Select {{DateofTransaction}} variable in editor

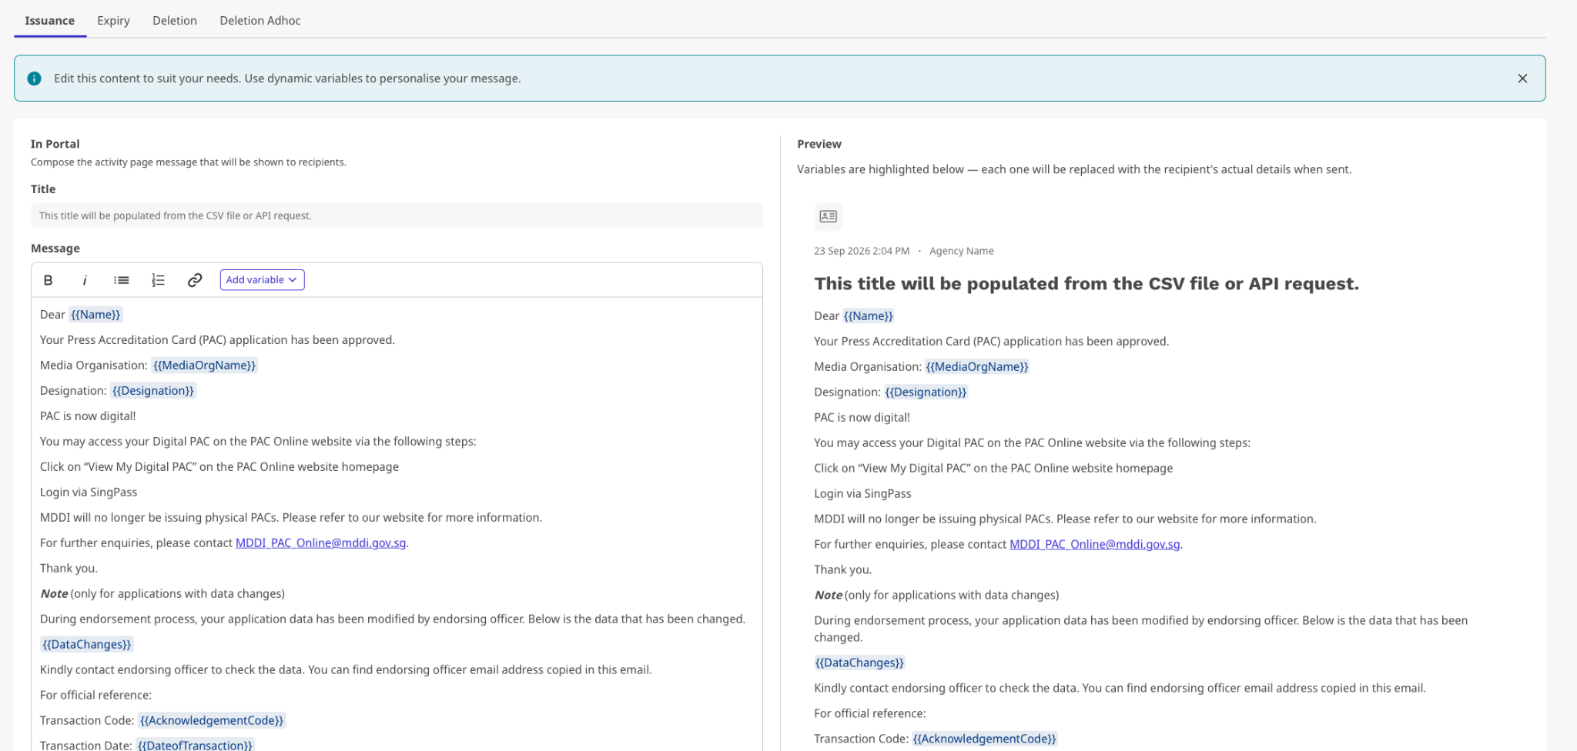(195, 746)
